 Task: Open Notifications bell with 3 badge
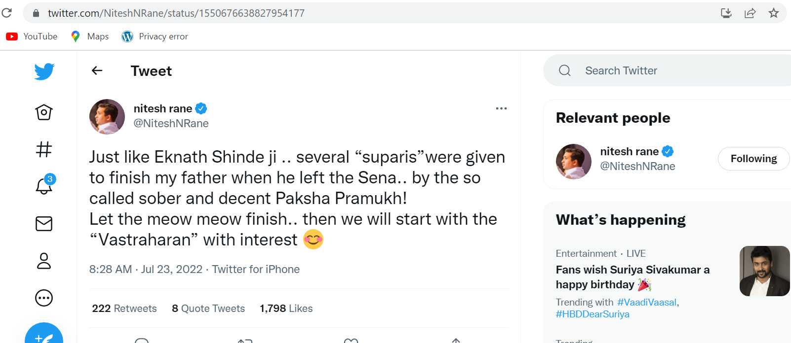[44, 186]
